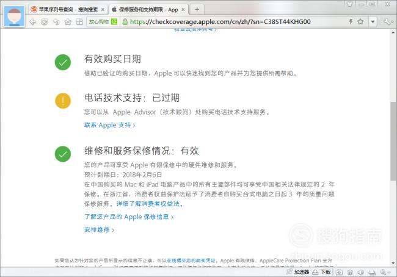Image resolution: width=397 pixels, height=277 pixels.
Task: Open a new tab with plus button
Action: (x=197, y=10)
